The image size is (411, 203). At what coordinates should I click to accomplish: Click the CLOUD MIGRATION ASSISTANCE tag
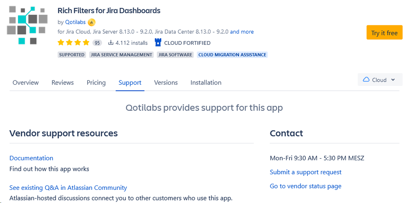(x=232, y=55)
